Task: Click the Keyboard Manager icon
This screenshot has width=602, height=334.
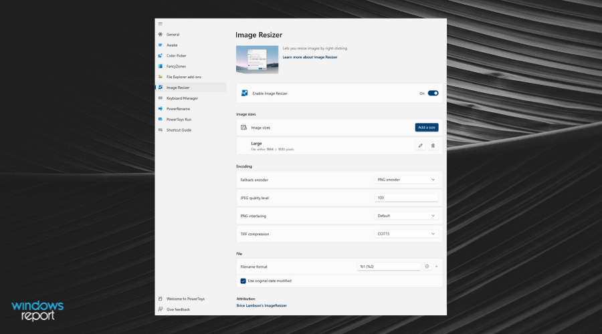Action: click(161, 98)
